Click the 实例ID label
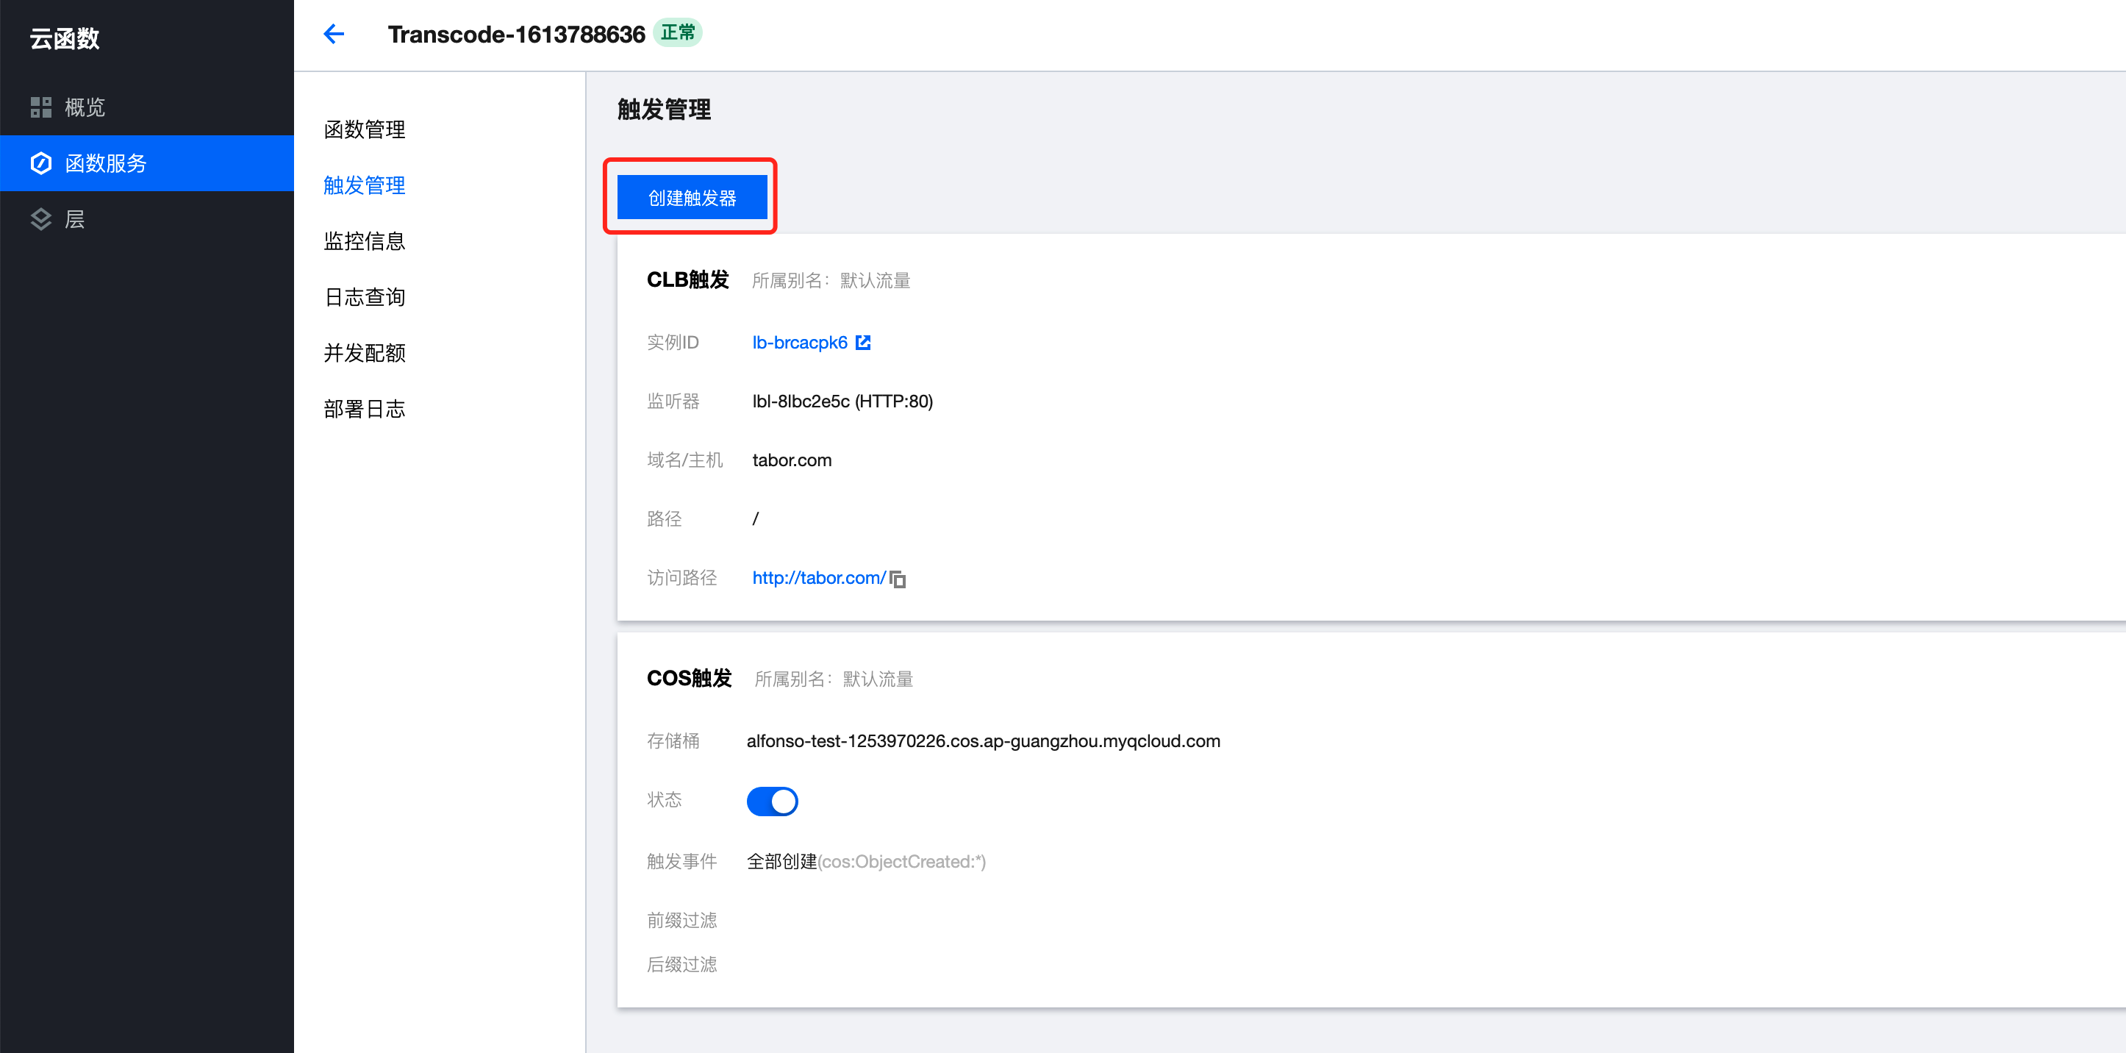This screenshot has height=1053, width=2126. 673,343
